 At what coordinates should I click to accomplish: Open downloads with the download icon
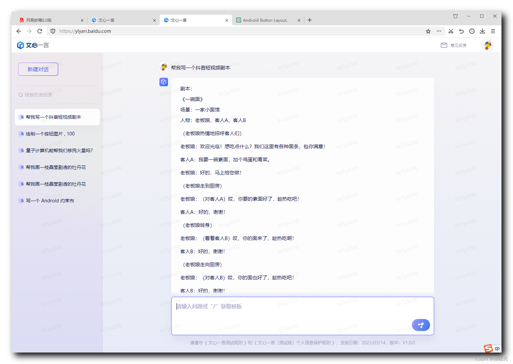[x=482, y=31]
